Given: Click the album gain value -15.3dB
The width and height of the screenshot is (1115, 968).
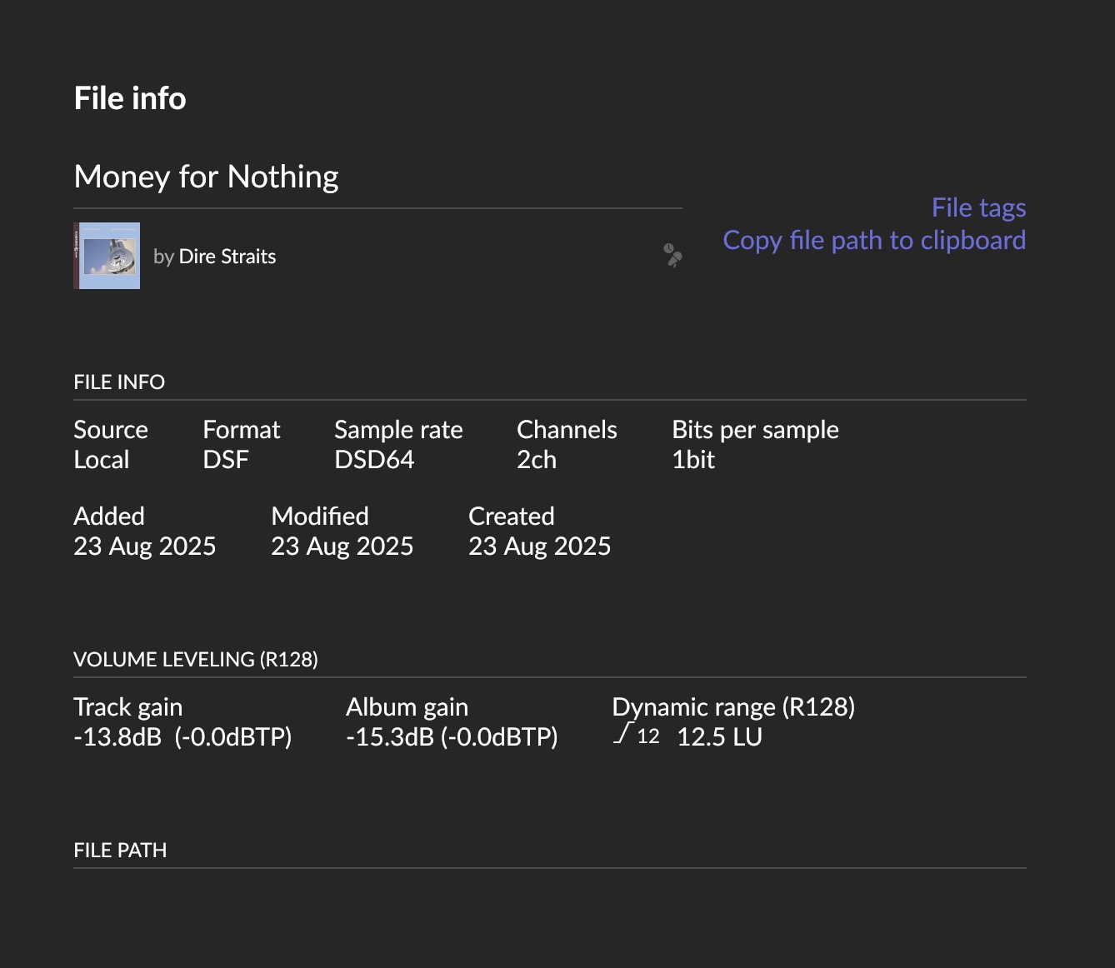Looking at the screenshot, I should 390,737.
